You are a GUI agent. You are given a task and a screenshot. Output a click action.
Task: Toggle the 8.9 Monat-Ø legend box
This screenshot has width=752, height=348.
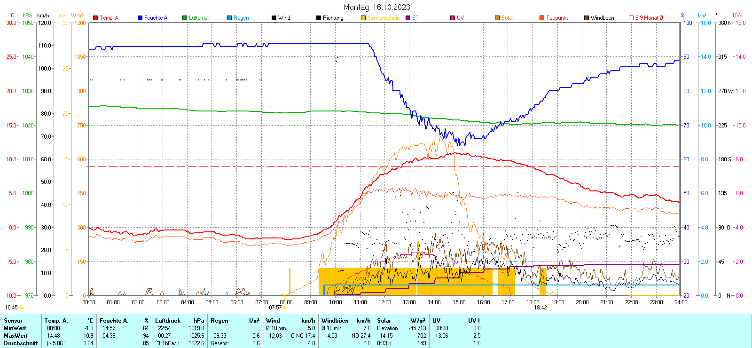coord(631,18)
